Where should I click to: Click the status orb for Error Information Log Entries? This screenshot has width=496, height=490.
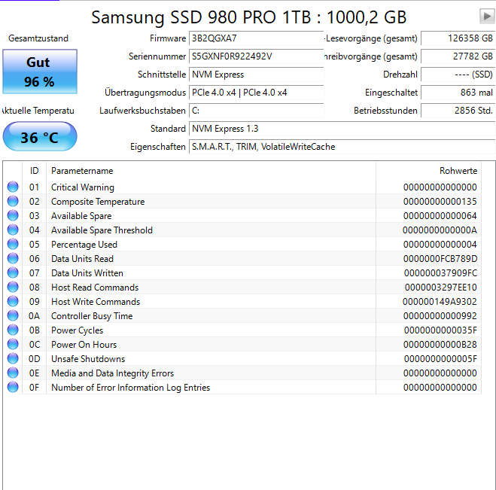pos(13,387)
